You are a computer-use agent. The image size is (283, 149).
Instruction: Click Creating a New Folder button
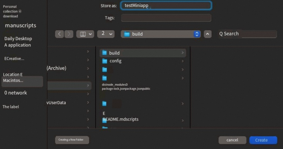(72, 140)
